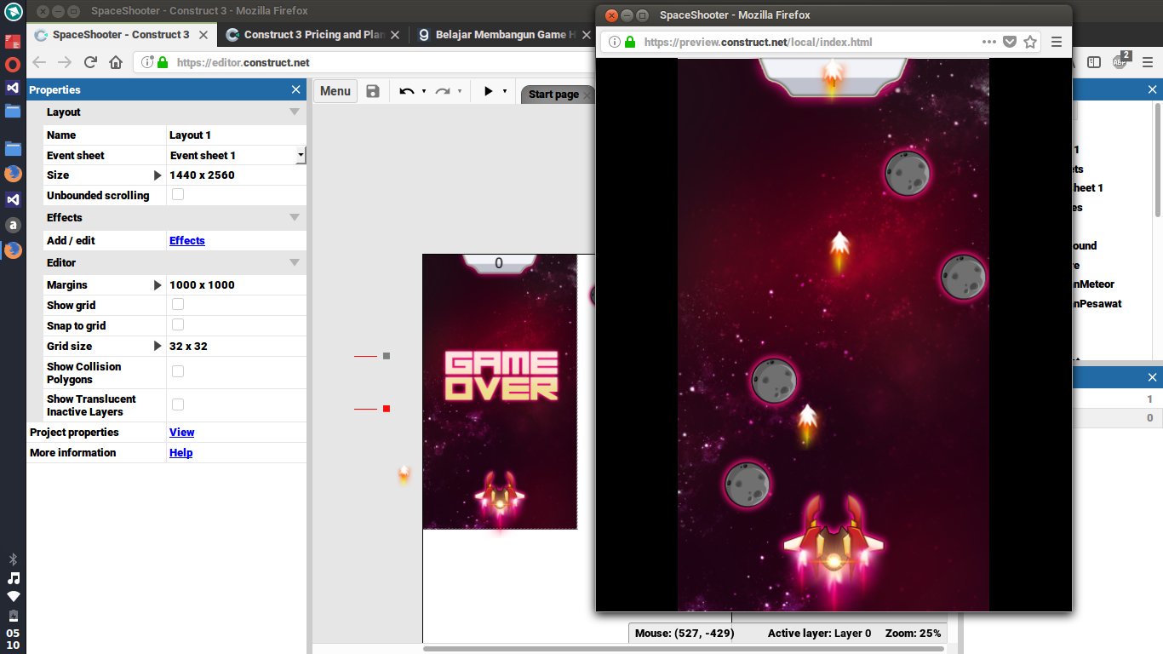Viewport: 1163px width, 654px height.
Task: Bookmark the preview page with the star icon
Action: [x=1030, y=42]
